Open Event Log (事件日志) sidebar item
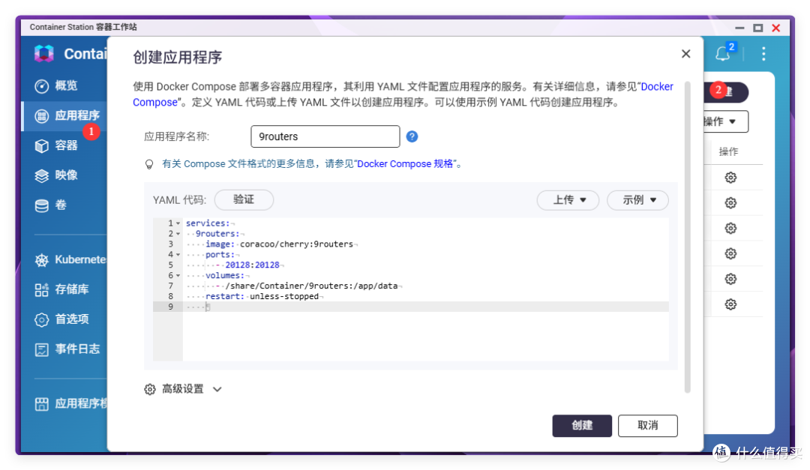The image size is (810, 470). click(76, 349)
